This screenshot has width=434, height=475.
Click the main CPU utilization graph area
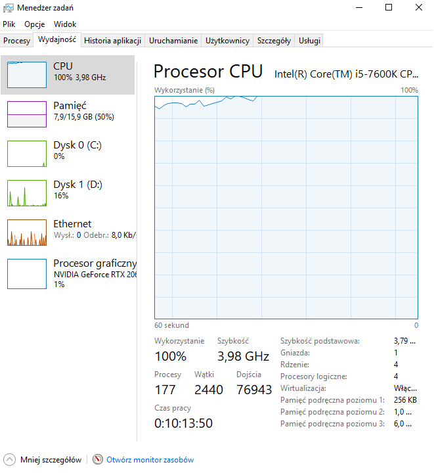click(286, 208)
